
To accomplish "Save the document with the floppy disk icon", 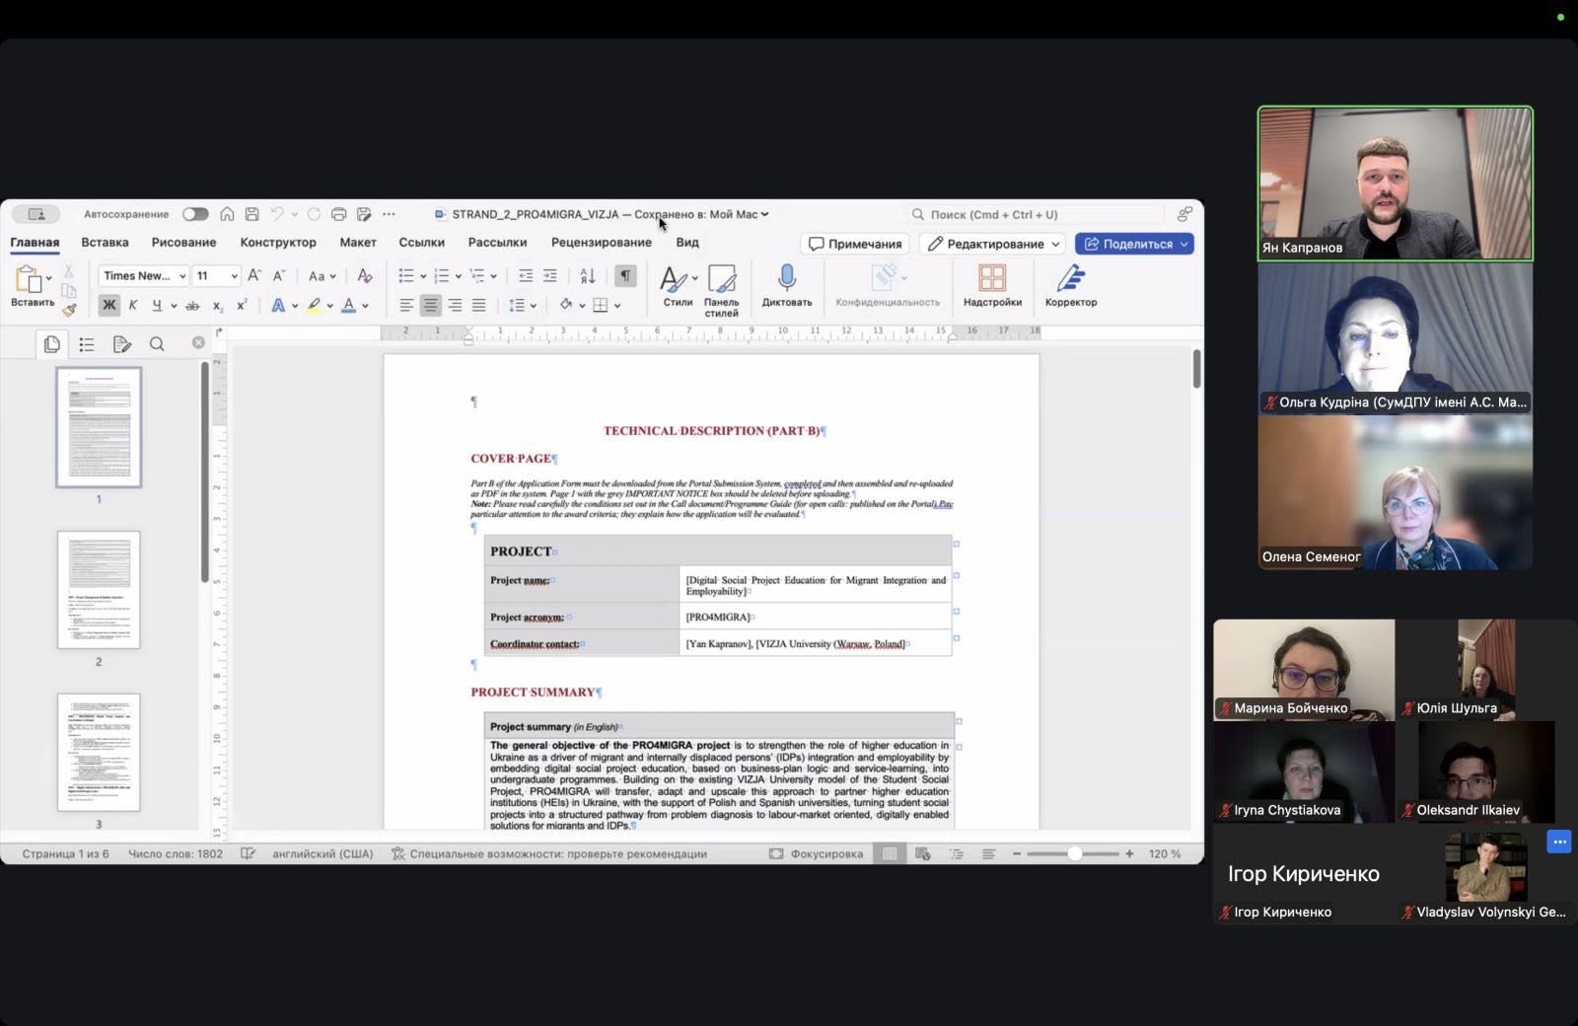I will pos(252,214).
